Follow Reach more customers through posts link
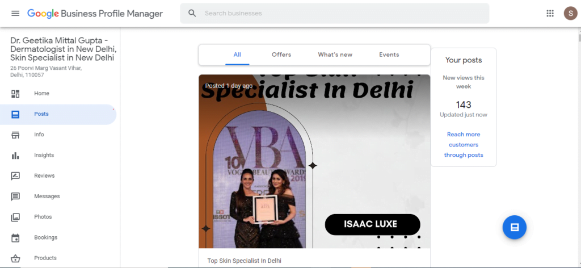 (464, 145)
